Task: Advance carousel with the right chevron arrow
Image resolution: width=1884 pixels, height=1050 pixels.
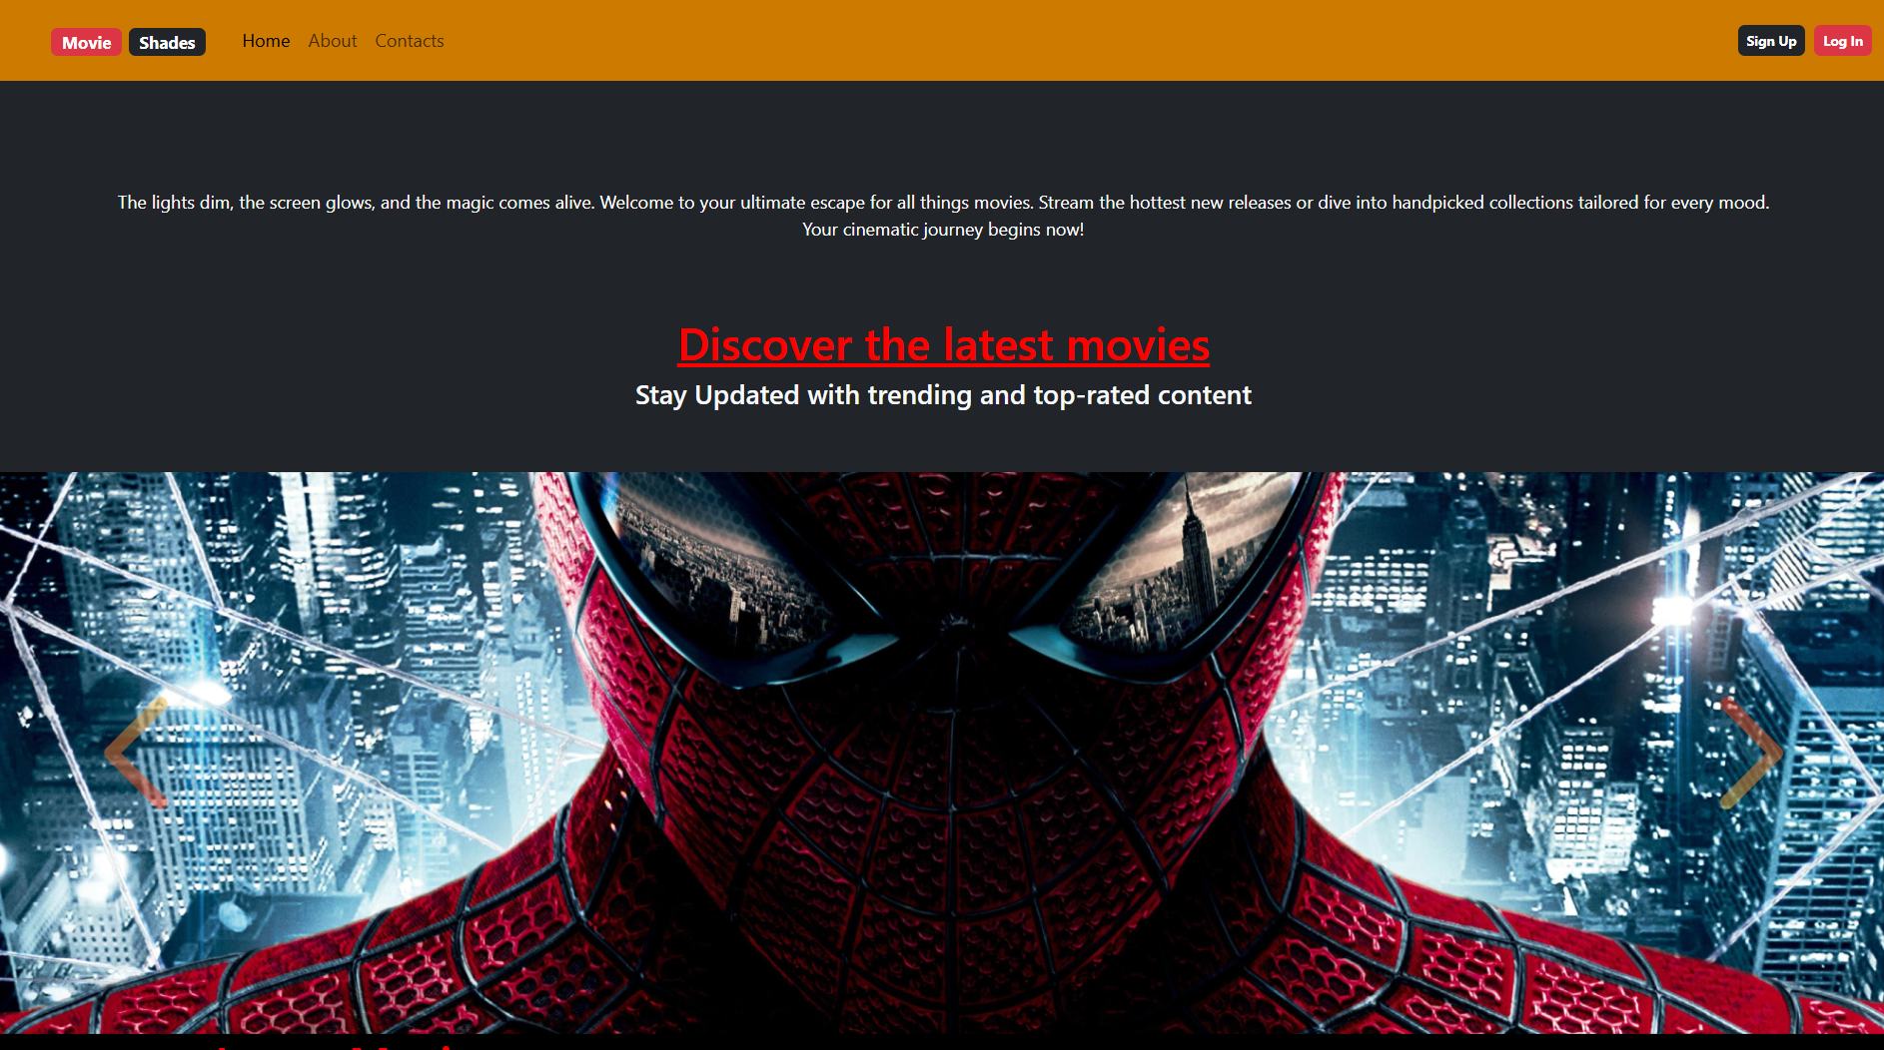Action: click(1750, 753)
